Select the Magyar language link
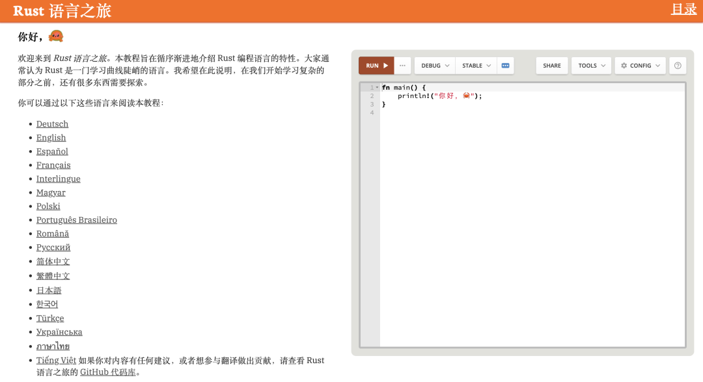703x382 pixels. [x=51, y=193]
